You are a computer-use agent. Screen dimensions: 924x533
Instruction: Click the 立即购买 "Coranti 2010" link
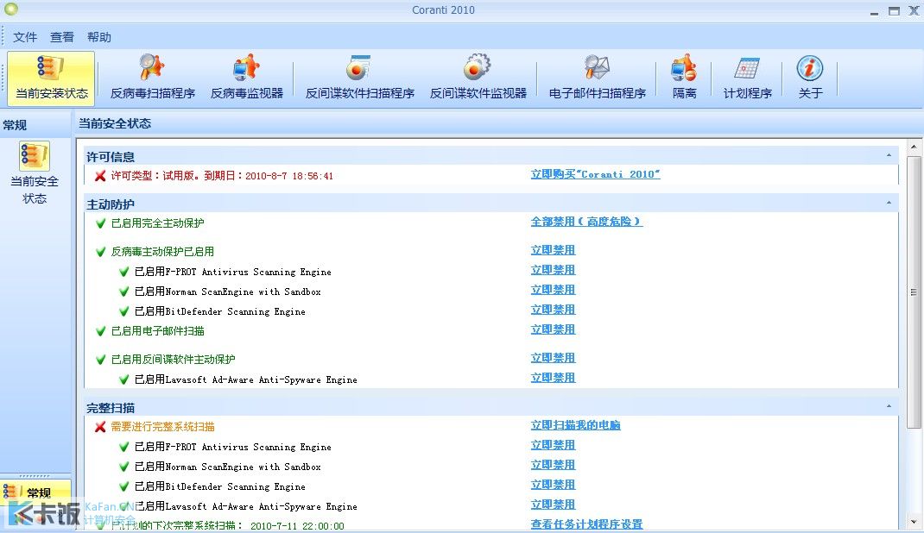coord(595,174)
